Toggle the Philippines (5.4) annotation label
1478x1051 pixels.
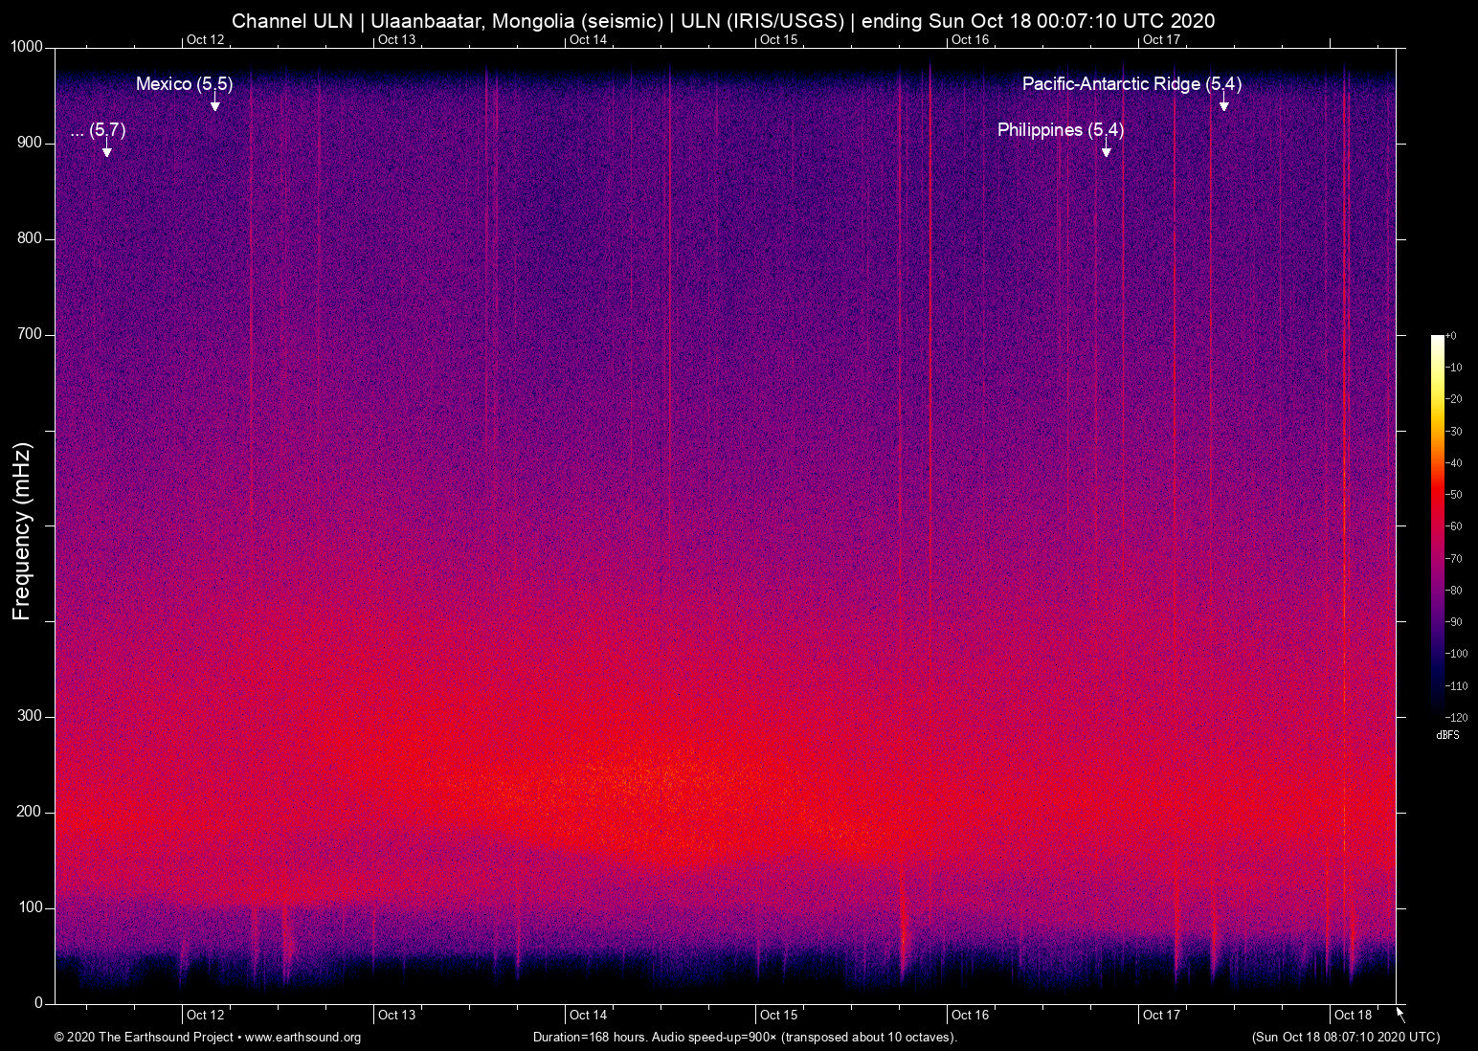pyautogui.click(x=1061, y=129)
